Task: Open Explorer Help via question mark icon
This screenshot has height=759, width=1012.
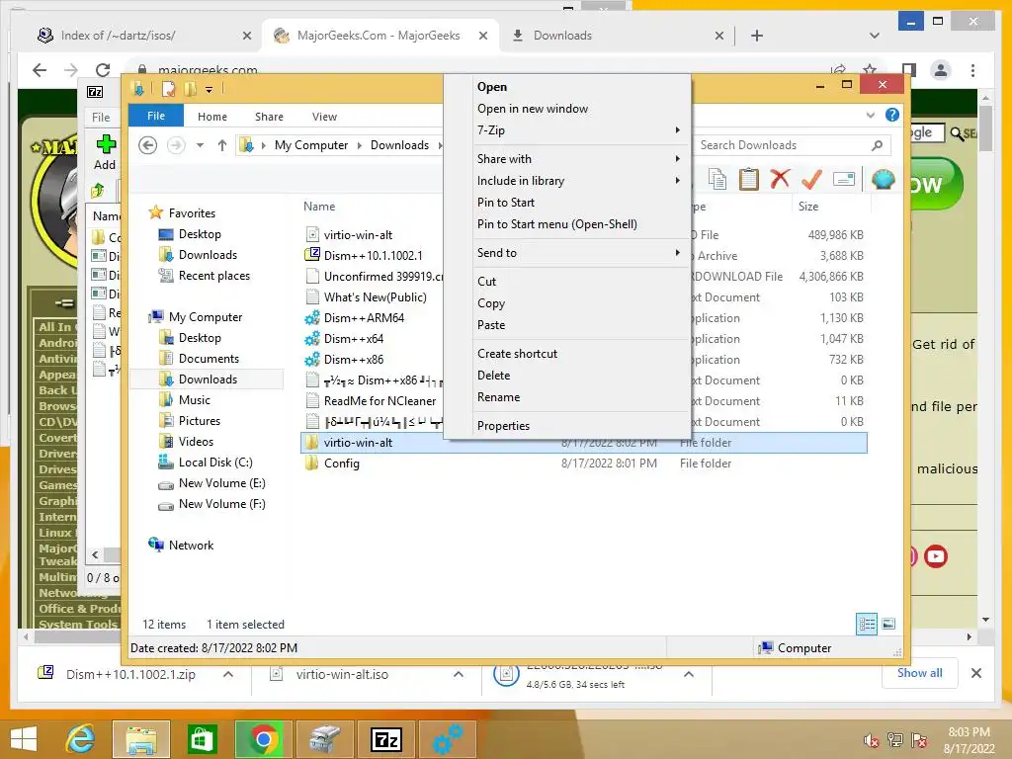Action: [892, 115]
